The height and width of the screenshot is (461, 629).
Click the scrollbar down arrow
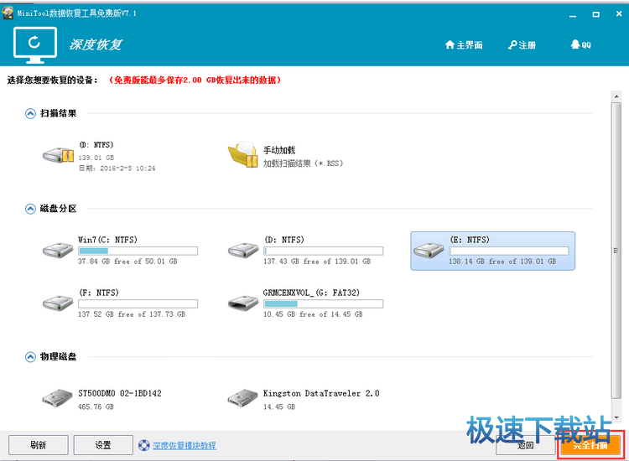616,417
